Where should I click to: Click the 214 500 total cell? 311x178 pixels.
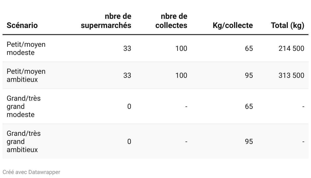click(291, 48)
